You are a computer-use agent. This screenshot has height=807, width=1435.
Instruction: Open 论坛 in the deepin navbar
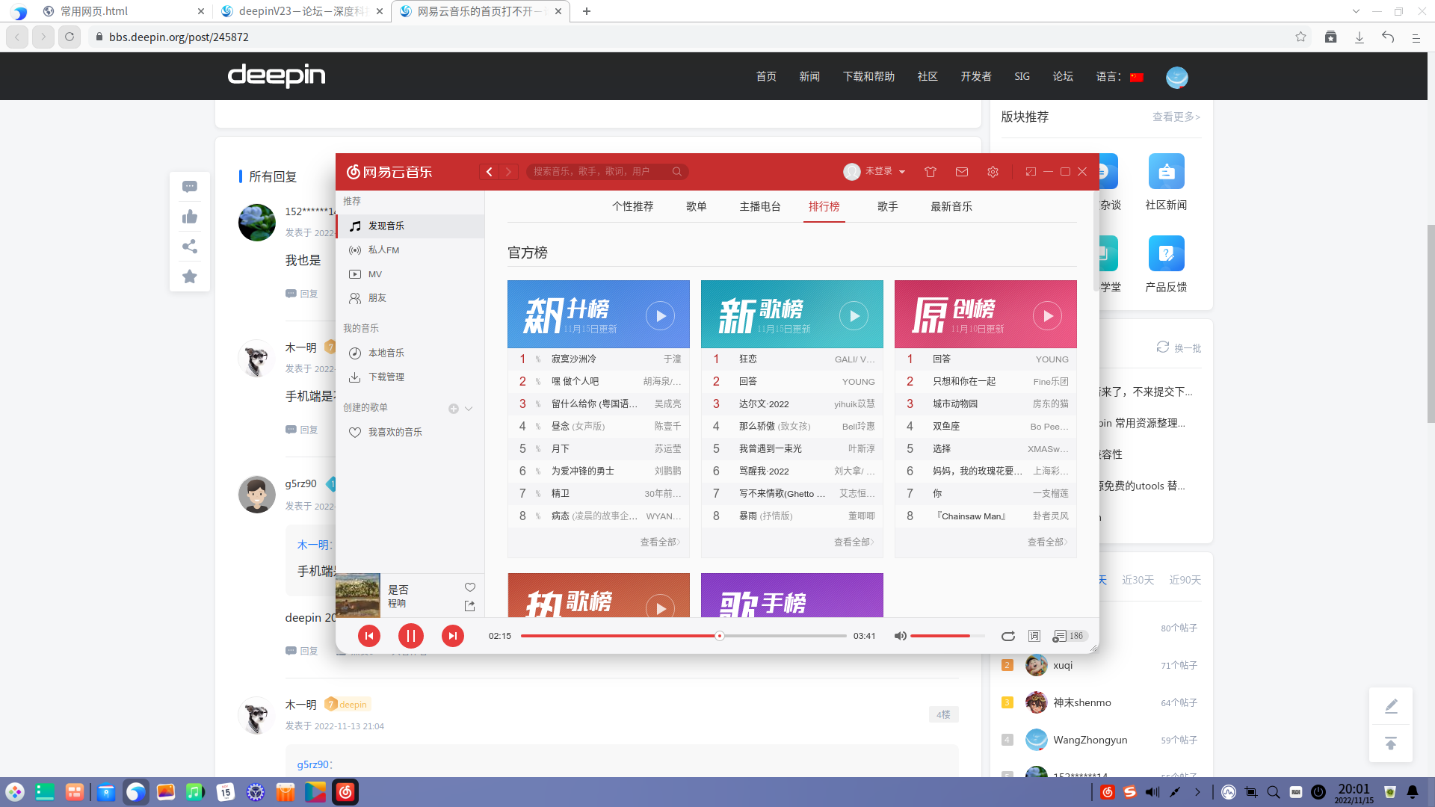pyautogui.click(x=1062, y=75)
